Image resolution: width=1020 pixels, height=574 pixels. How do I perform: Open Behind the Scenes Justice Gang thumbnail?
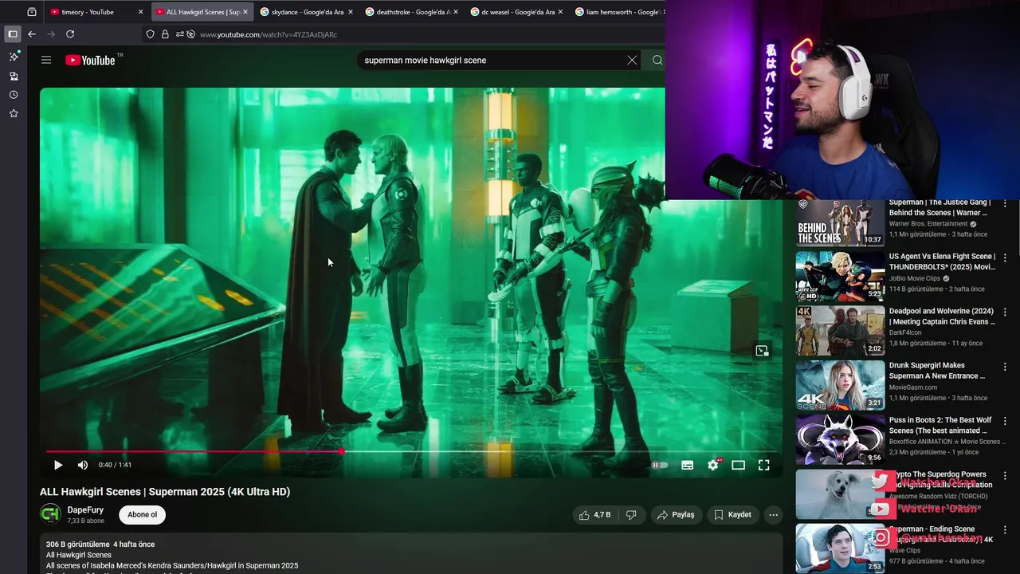(x=840, y=222)
